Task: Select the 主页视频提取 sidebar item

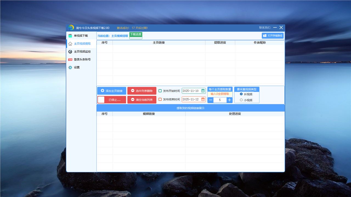Action: tap(82, 44)
